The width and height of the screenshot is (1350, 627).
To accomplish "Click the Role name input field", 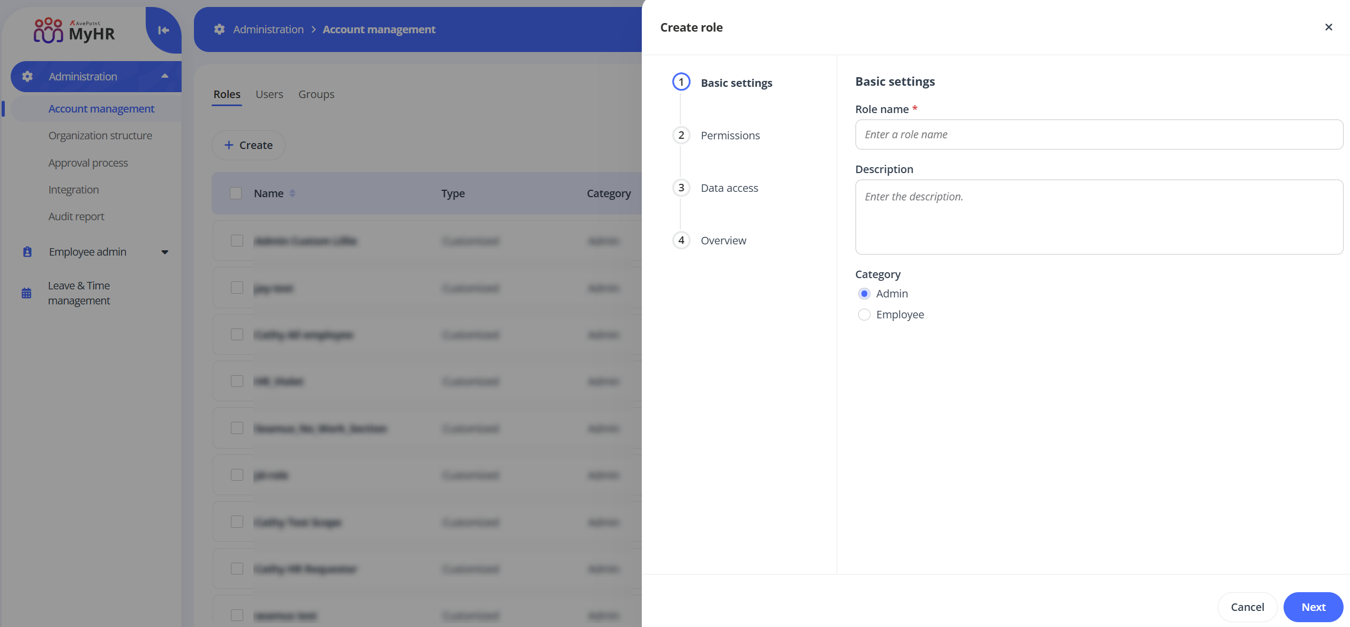I will pyautogui.click(x=1098, y=135).
